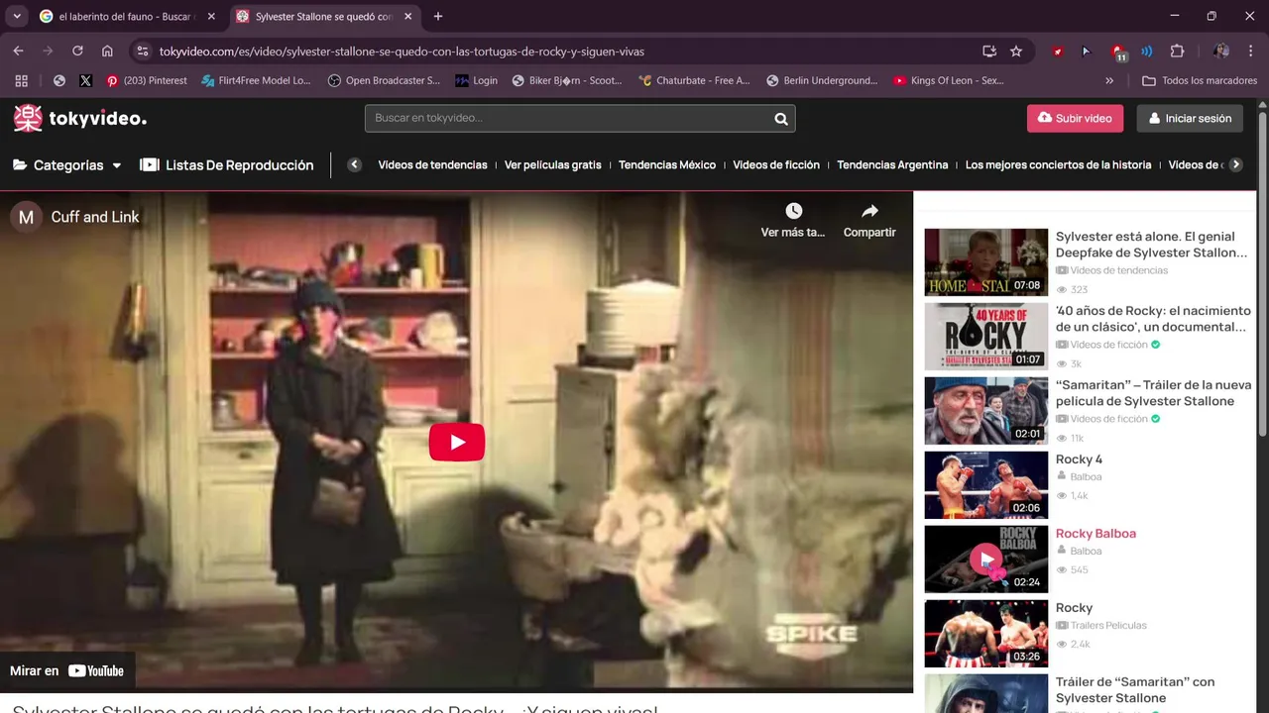Select Tendencias México
This screenshot has height=713, width=1269.
(x=667, y=165)
